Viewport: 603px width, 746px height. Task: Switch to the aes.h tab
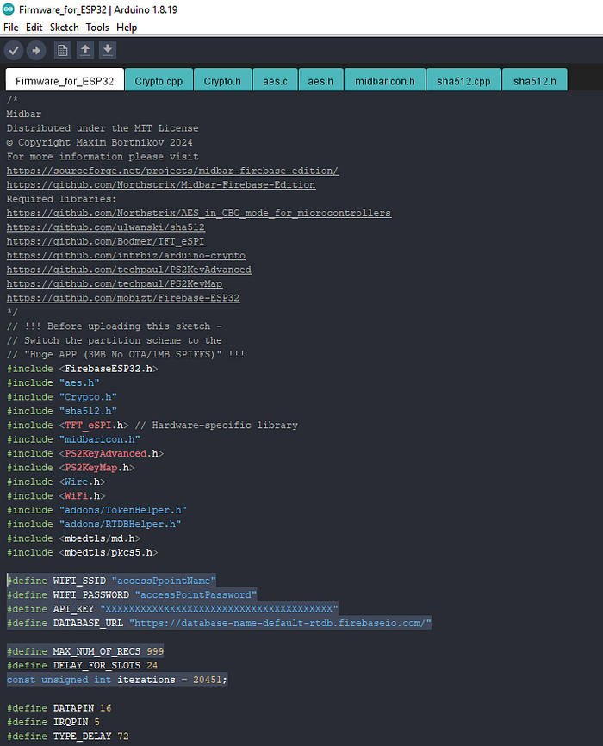click(x=320, y=80)
